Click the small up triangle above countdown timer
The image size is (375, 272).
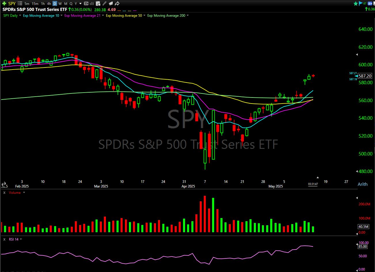coord(318,177)
